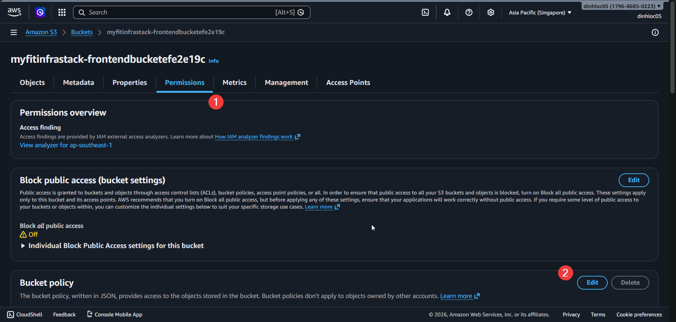
Task: Open the services grid menu icon
Action: (x=62, y=12)
